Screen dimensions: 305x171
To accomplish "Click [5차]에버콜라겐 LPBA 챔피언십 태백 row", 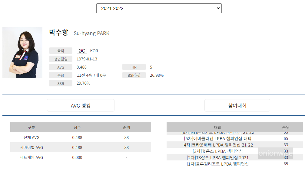I will pos(235,139).
